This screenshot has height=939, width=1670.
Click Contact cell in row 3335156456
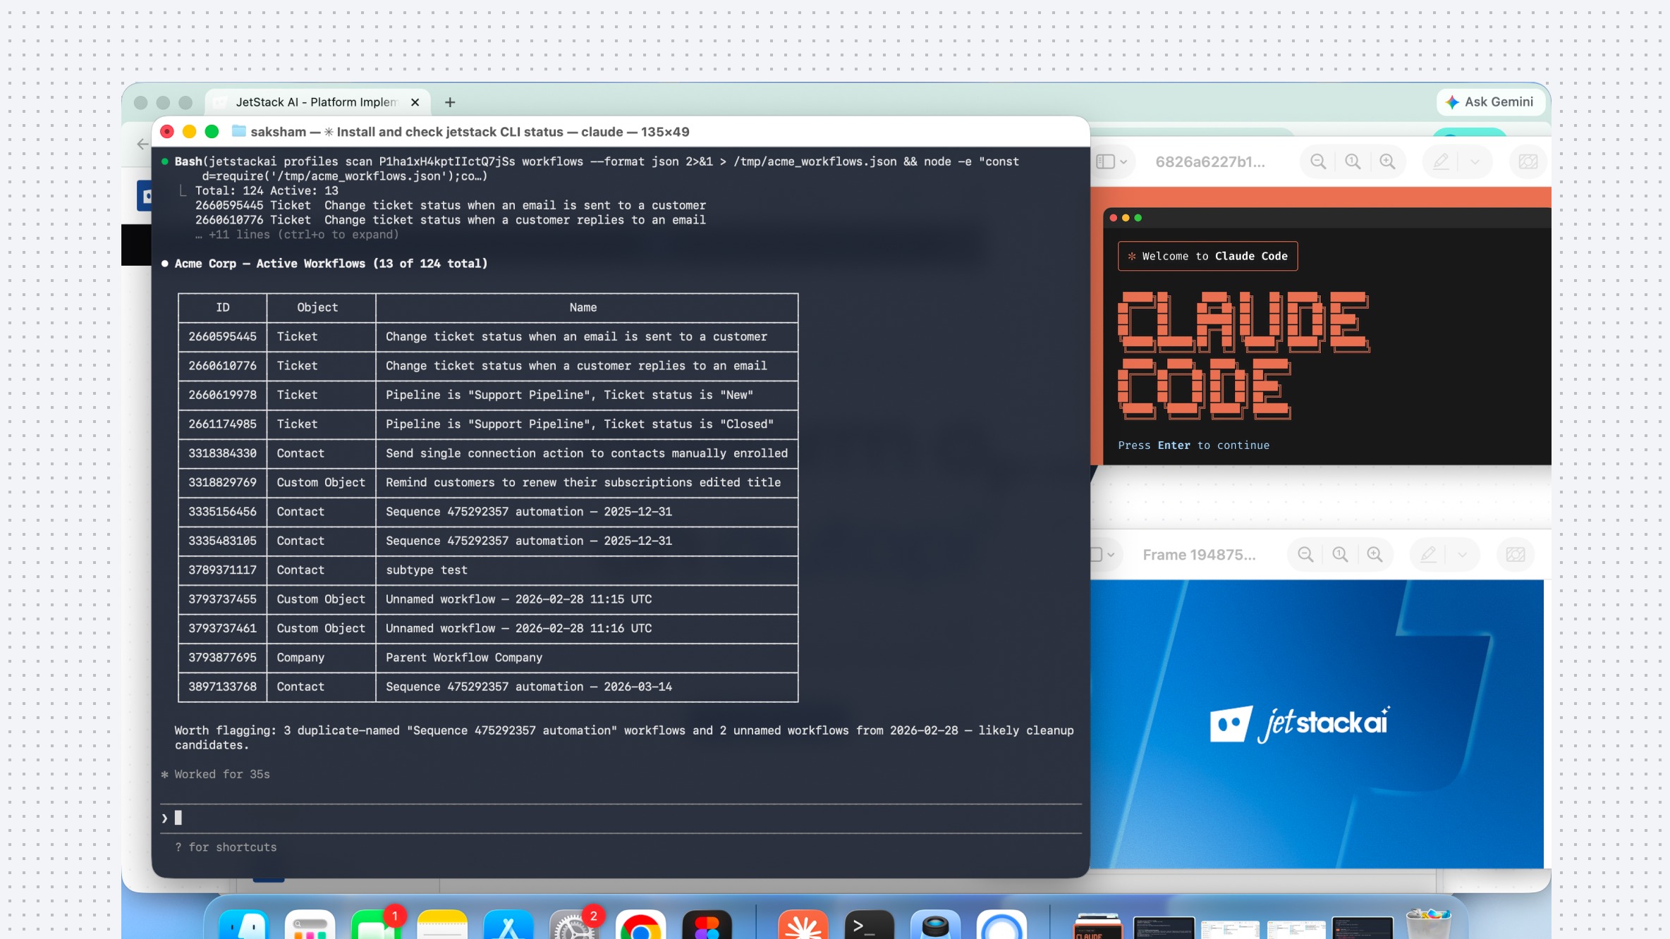point(321,511)
